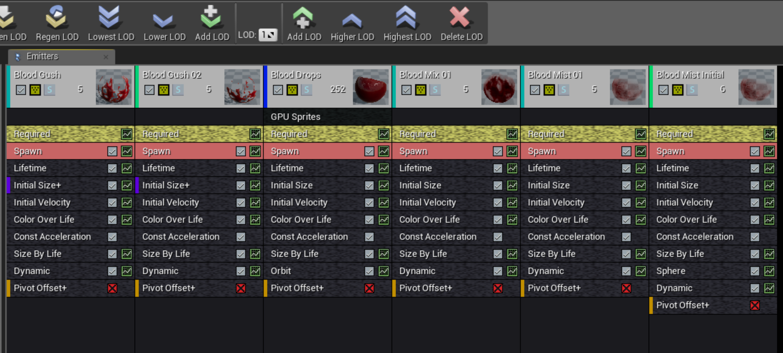Image resolution: width=783 pixels, height=353 pixels.
Task: Click the LOD number input field
Action: coord(268,35)
